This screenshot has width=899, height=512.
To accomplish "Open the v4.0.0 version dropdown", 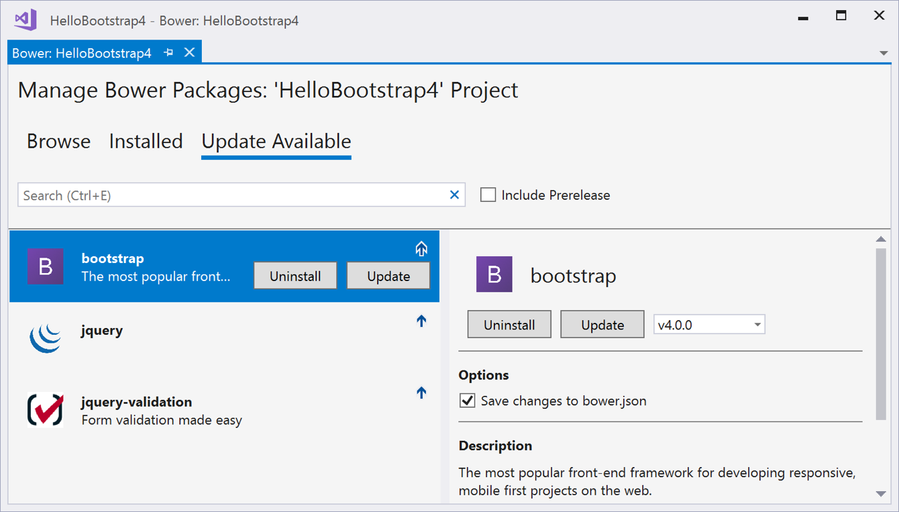I will (x=709, y=325).
